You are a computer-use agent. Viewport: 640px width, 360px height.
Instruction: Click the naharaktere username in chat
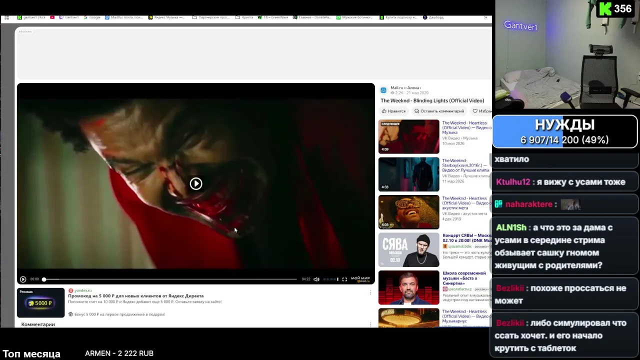[529, 204]
